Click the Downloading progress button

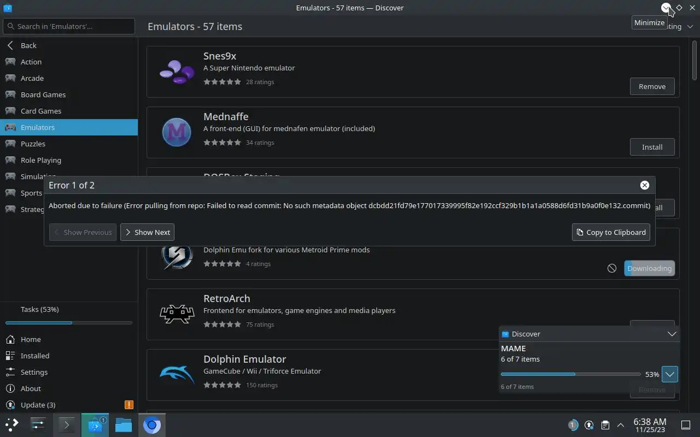(x=649, y=268)
